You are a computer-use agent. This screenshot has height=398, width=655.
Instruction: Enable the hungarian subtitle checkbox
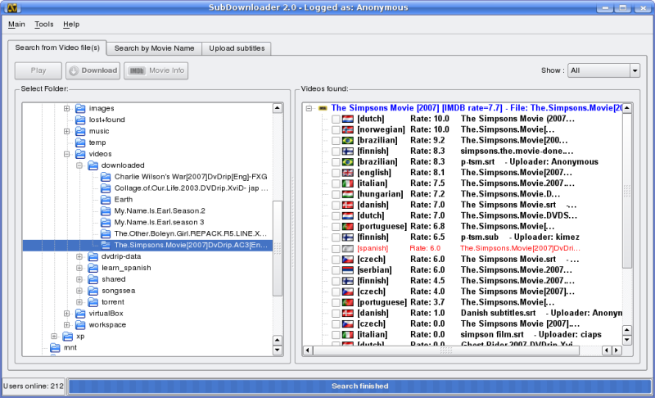pyautogui.click(x=336, y=194)
